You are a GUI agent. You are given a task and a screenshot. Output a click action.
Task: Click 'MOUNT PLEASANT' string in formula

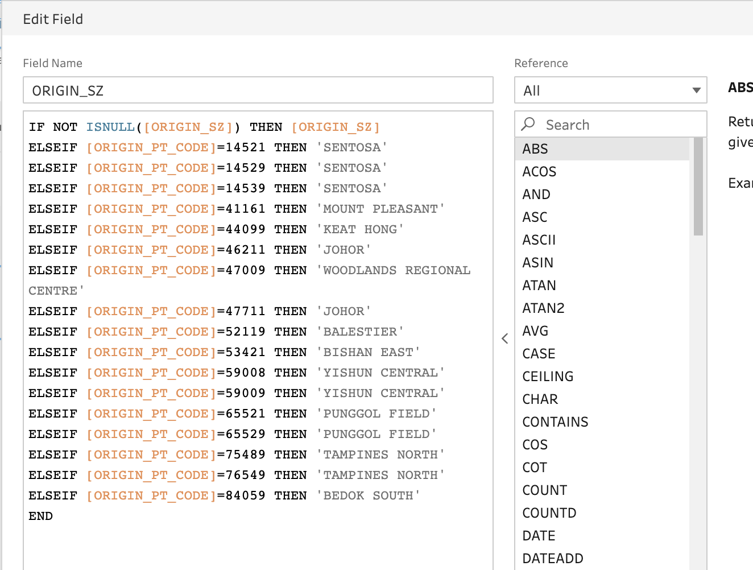click(380, 209)
